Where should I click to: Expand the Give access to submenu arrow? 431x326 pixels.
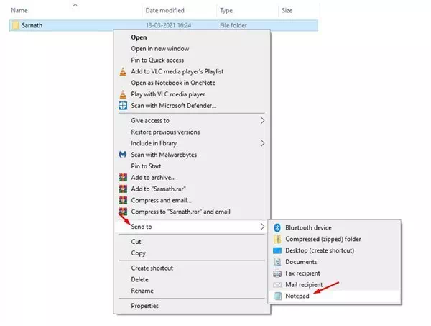tap(262, 121)
